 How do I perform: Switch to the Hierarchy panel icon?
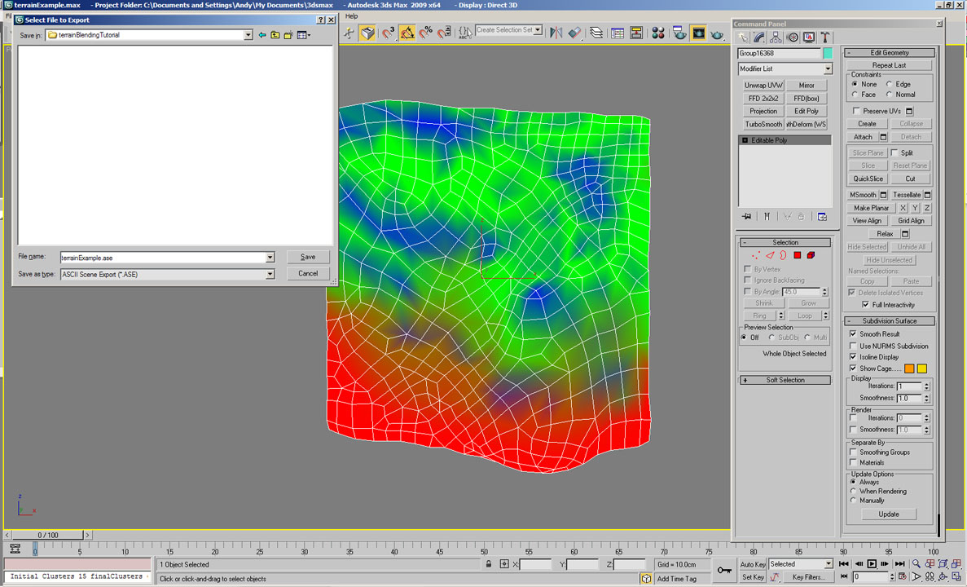point(776,38)
